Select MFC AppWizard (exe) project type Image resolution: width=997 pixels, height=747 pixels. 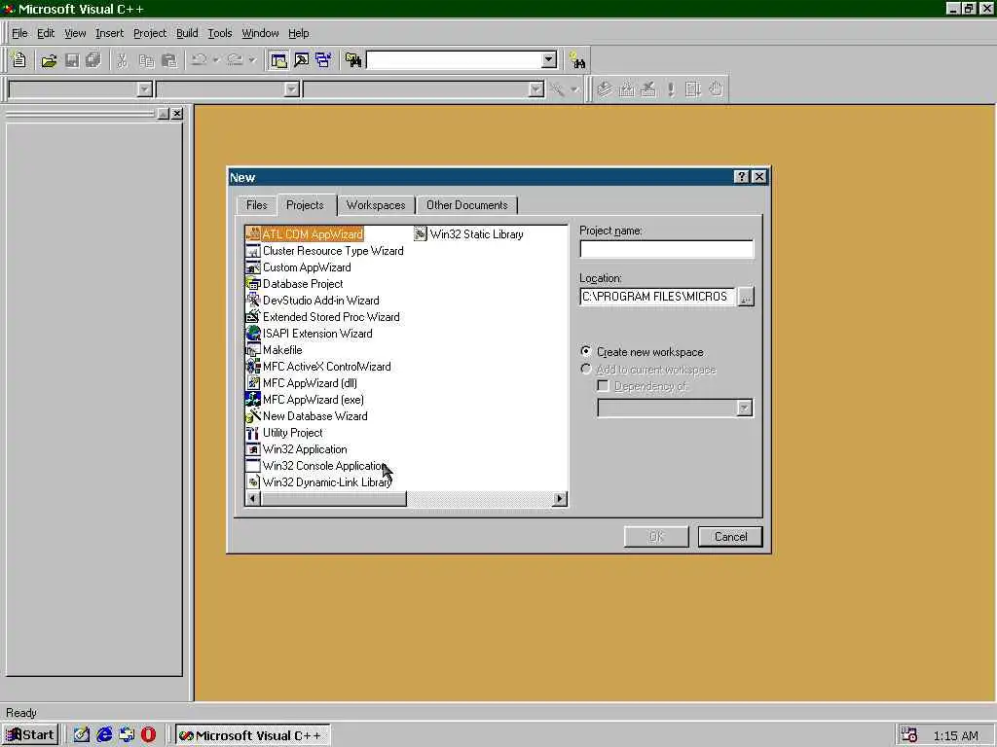pos(305,400)
